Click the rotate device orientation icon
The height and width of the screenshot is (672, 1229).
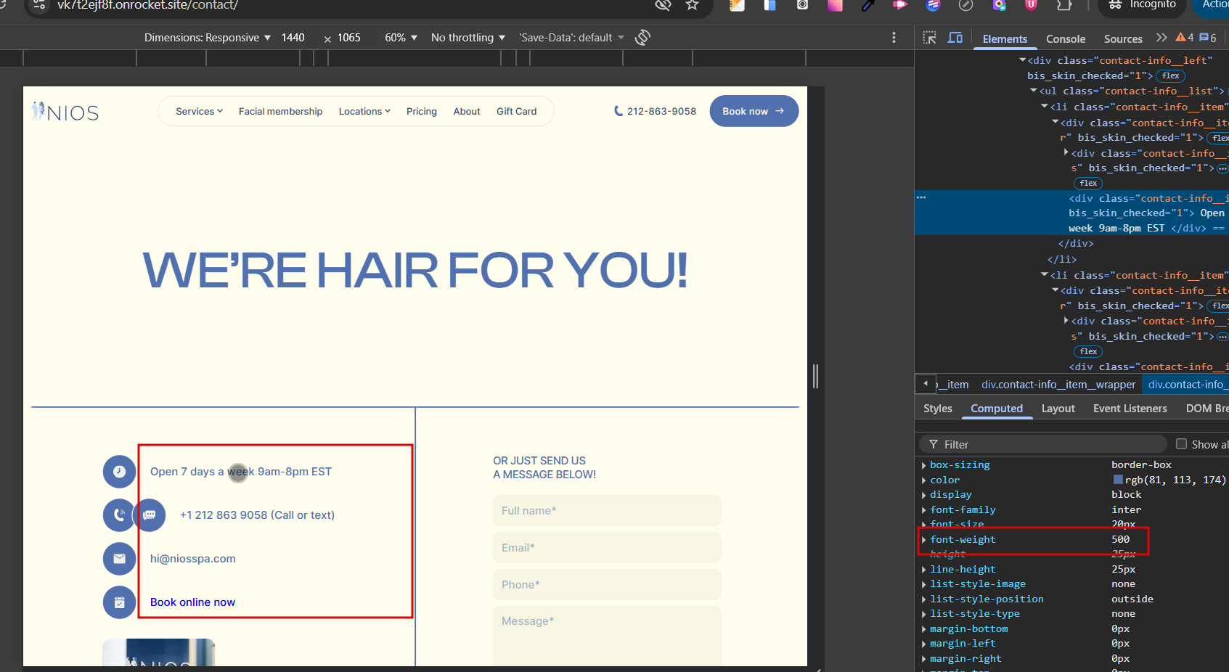pyautogui.click(x=642, y=38)
